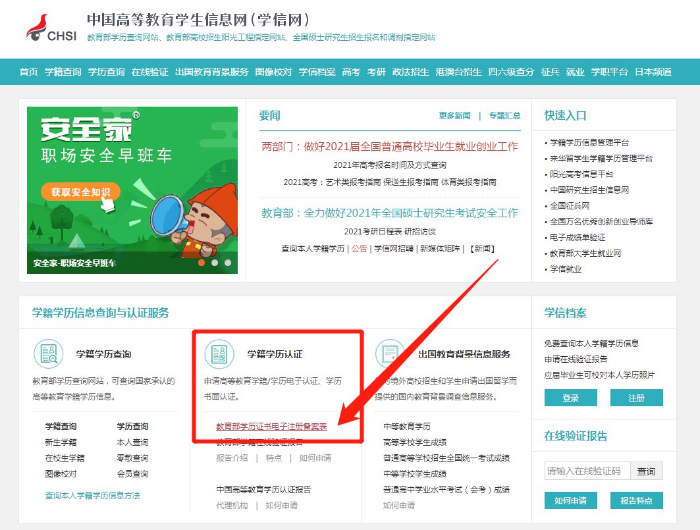Click the 如何申请 teal button
Screen dimensions: 700x530
coord(570,500)
